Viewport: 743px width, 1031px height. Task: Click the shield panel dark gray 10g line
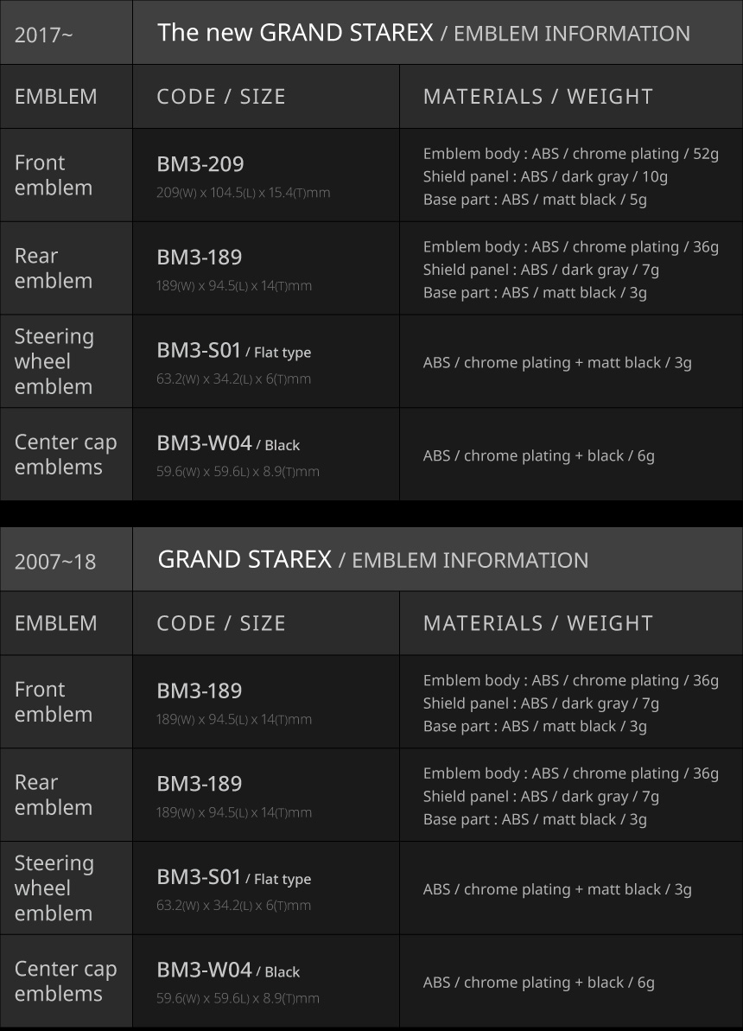544,177
